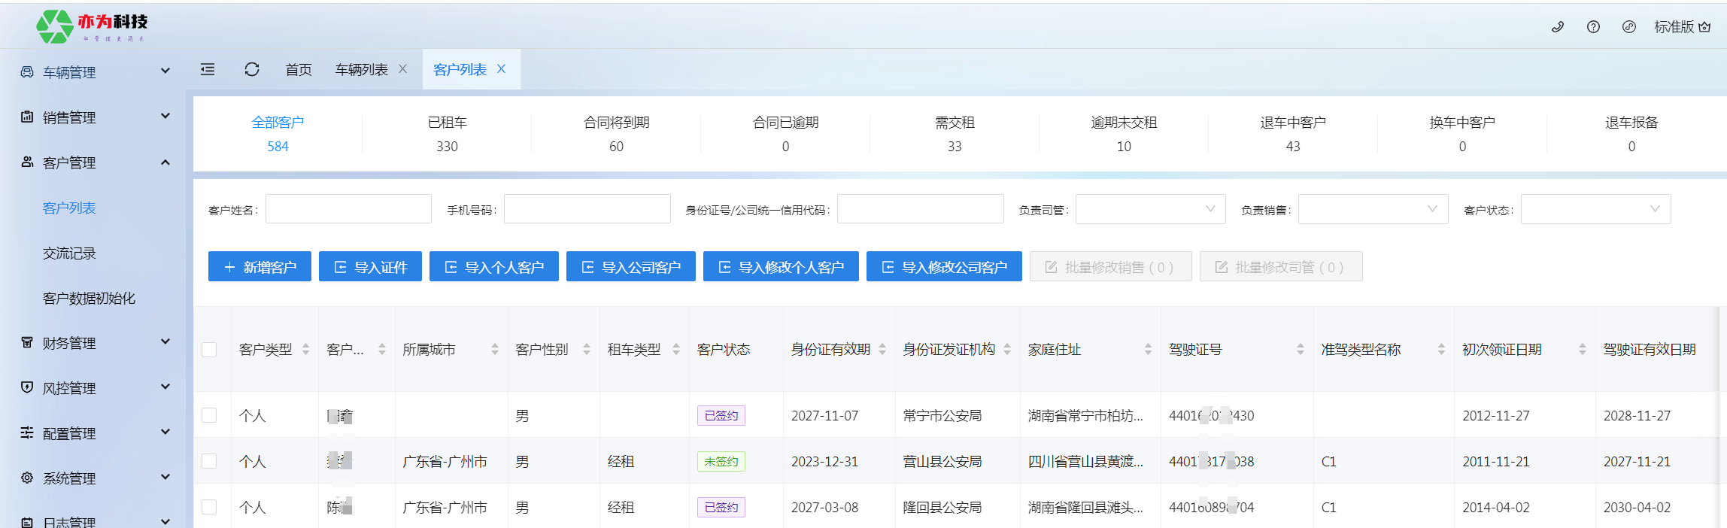
Task: Switch to the 首页 tab
Action: 299,69
